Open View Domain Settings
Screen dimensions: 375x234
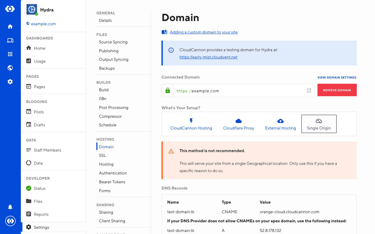pyautogui.click(x=337, y=77)
